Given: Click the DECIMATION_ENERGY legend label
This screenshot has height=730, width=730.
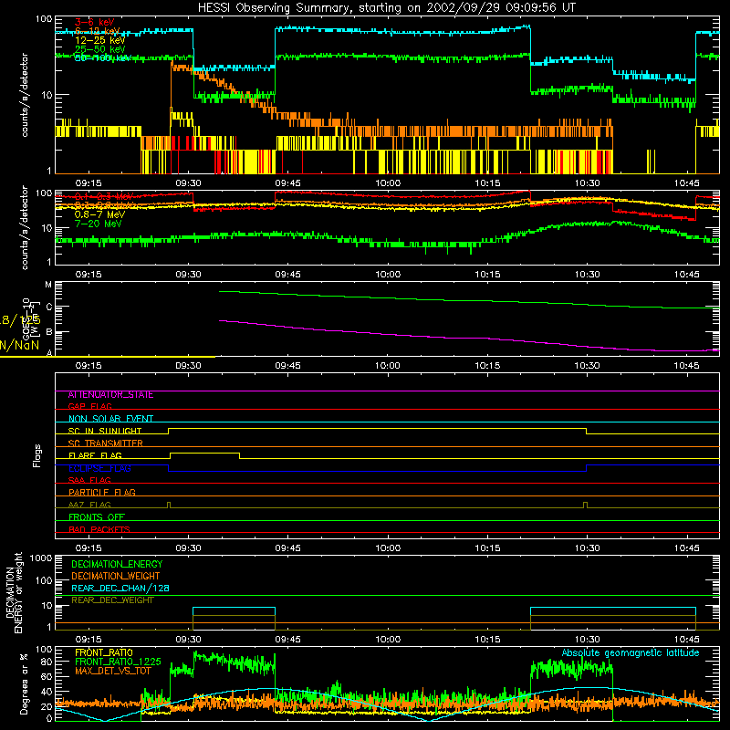Looking at the screenshot, I should tap(117, 564).
